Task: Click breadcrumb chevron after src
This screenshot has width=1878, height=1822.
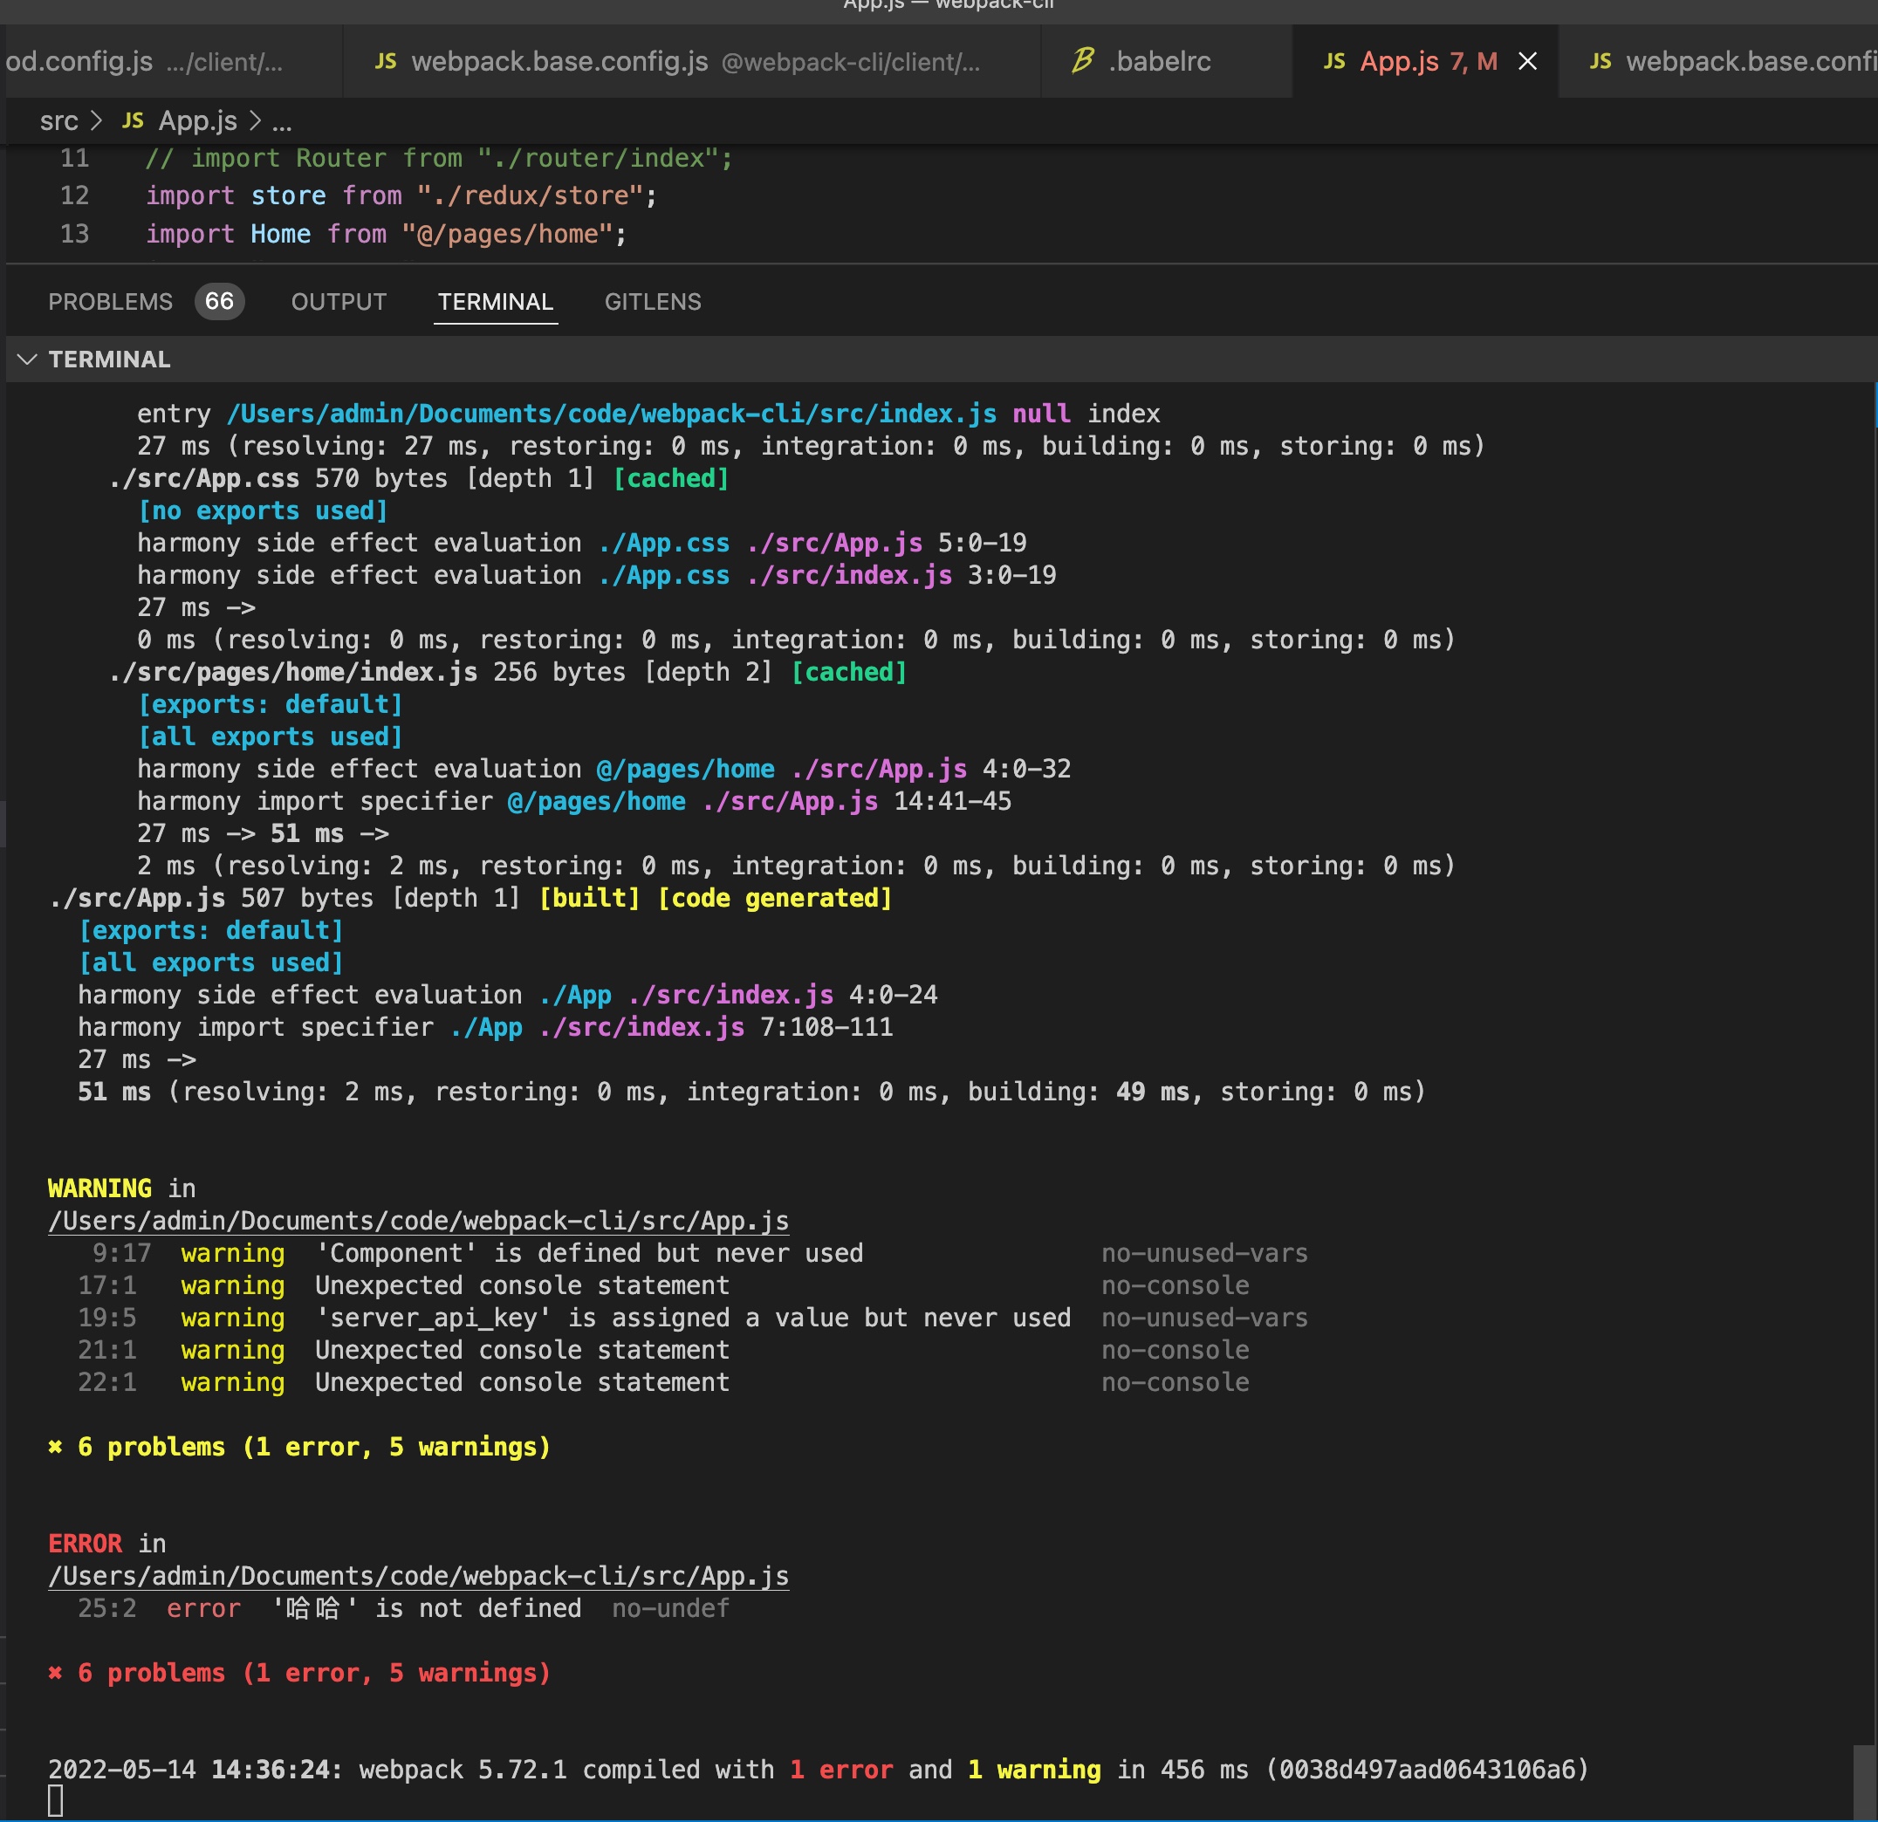Action: point(96,120)
